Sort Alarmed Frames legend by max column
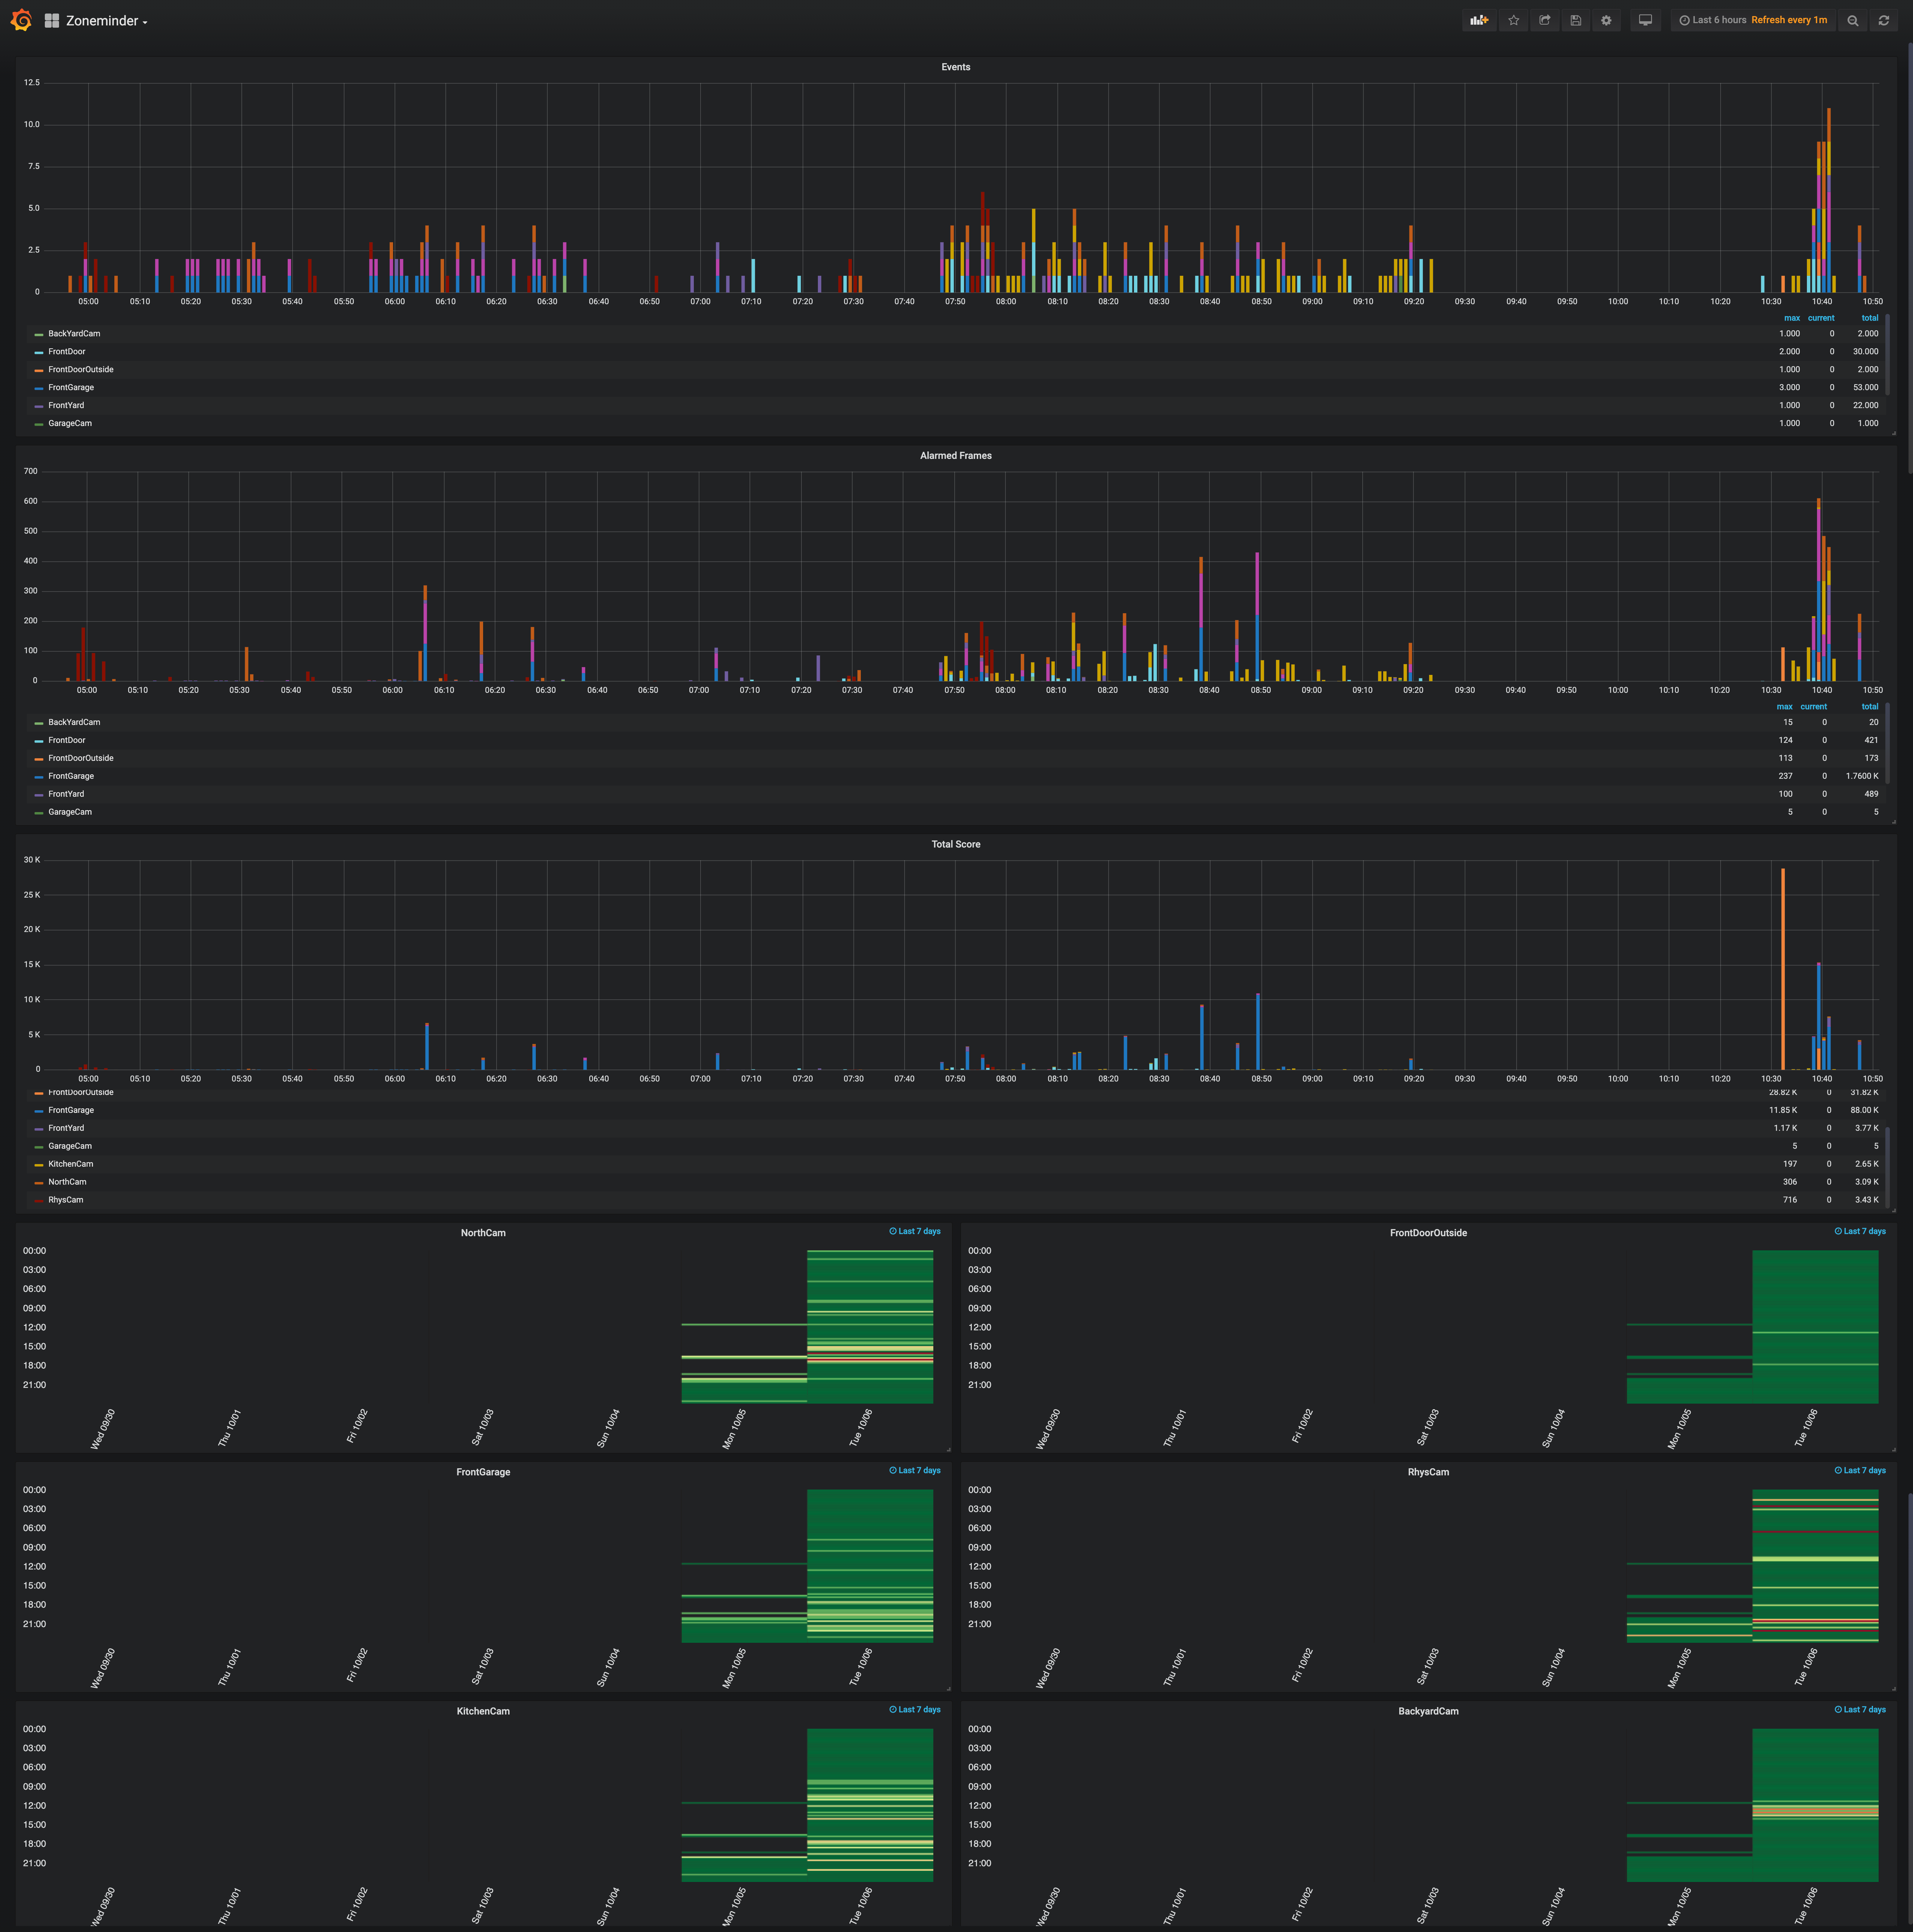 1785,707
